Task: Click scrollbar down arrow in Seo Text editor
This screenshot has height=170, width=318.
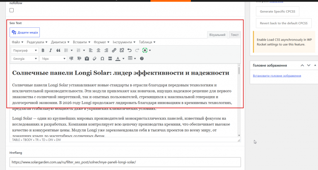Action: point(239,135)
